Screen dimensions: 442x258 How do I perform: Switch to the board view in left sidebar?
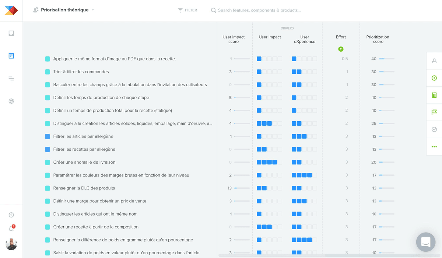click(x=11, y=33)
